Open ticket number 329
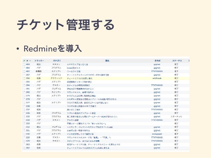Image resolution: width=211 pixels, height=158 pixels. click(x=28, y=138)
